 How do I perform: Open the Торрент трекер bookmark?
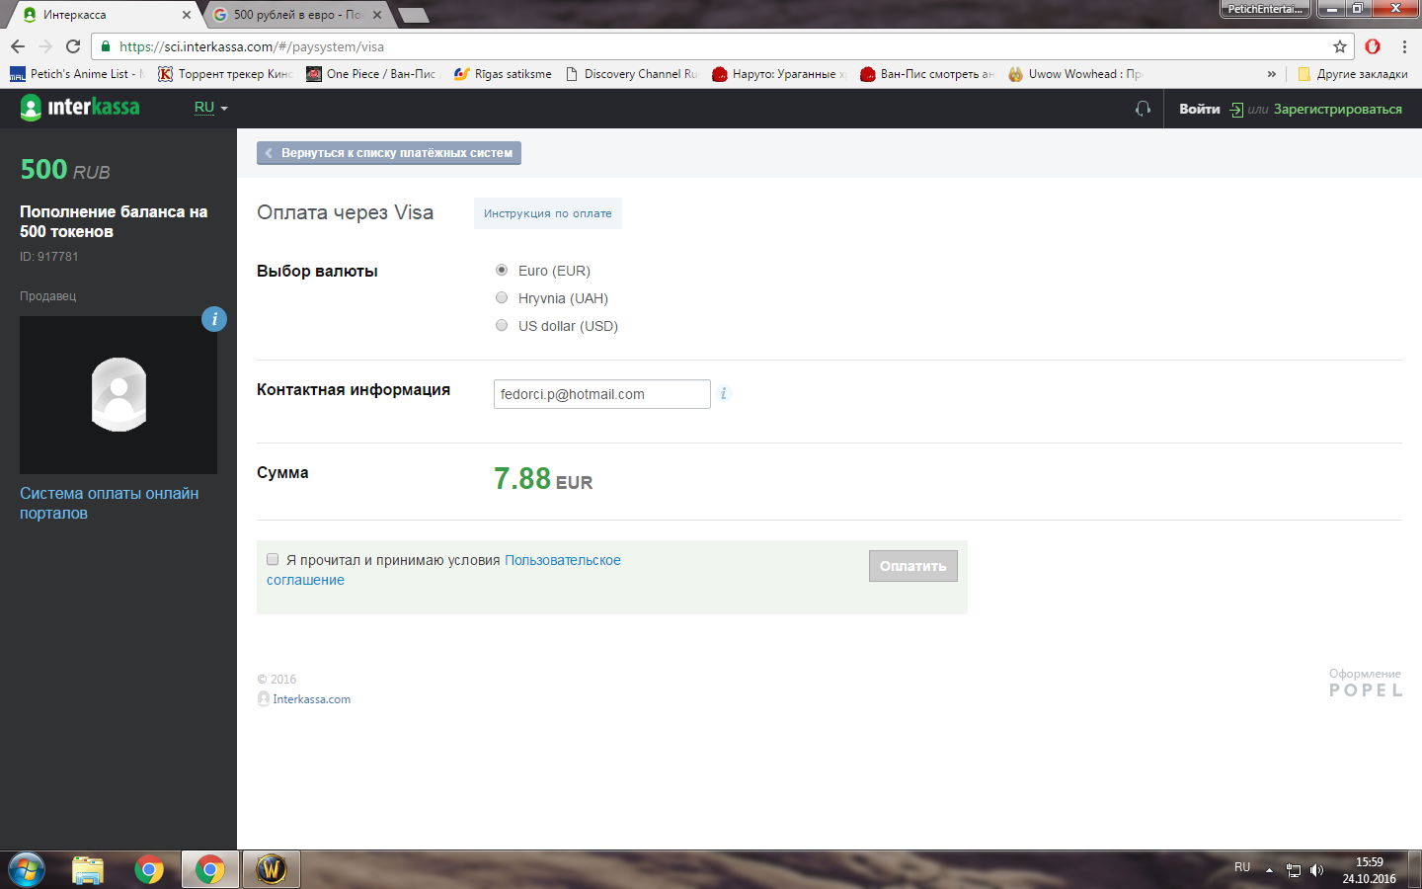(x=225, y=74)
